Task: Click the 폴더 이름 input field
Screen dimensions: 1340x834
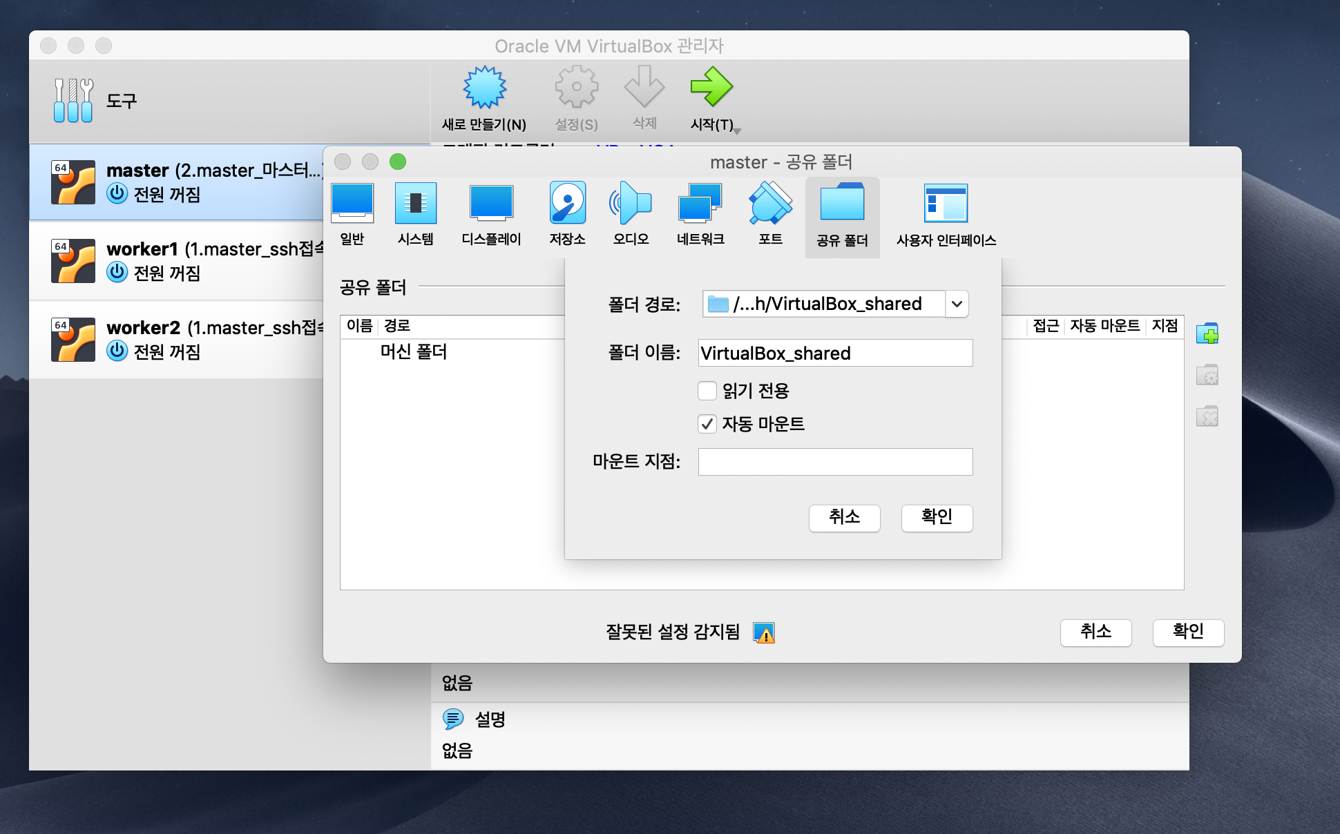Action: click(x=835, y=353)
